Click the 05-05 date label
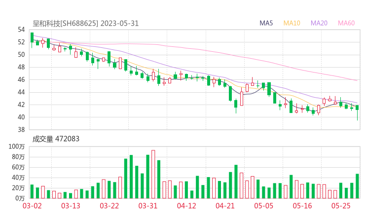365x217 pixels. (264, 206)
